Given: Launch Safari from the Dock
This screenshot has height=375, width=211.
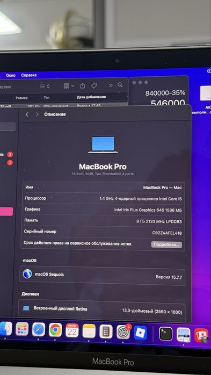Looking at the screenshot, I should click(x=39, y=329).
